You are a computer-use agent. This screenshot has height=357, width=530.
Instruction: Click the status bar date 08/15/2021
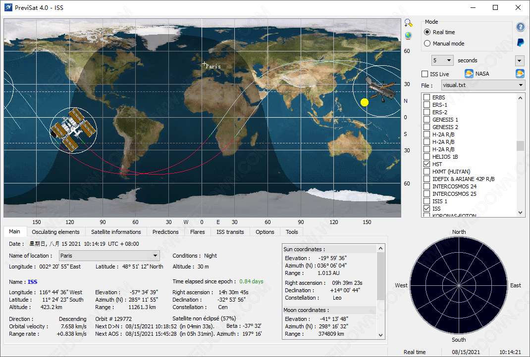(x=466, y=352)
